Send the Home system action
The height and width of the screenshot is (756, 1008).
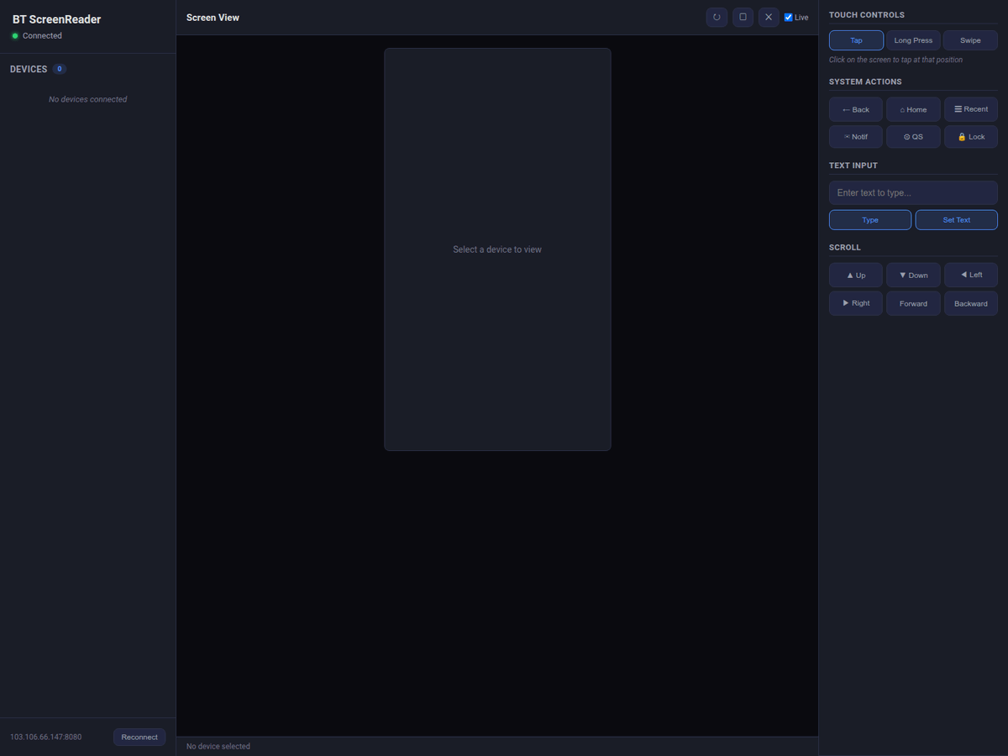coord(913,109)
